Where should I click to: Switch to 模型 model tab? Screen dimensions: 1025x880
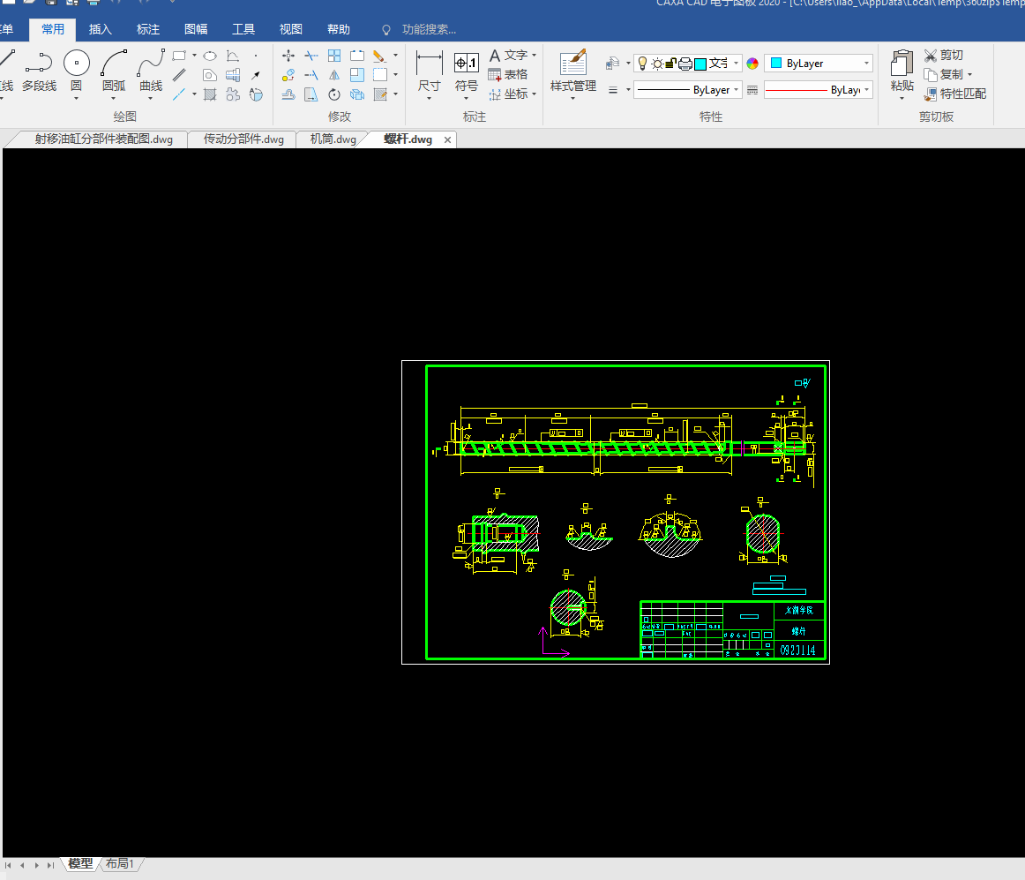pyautogui.click(x=80, y=864)
